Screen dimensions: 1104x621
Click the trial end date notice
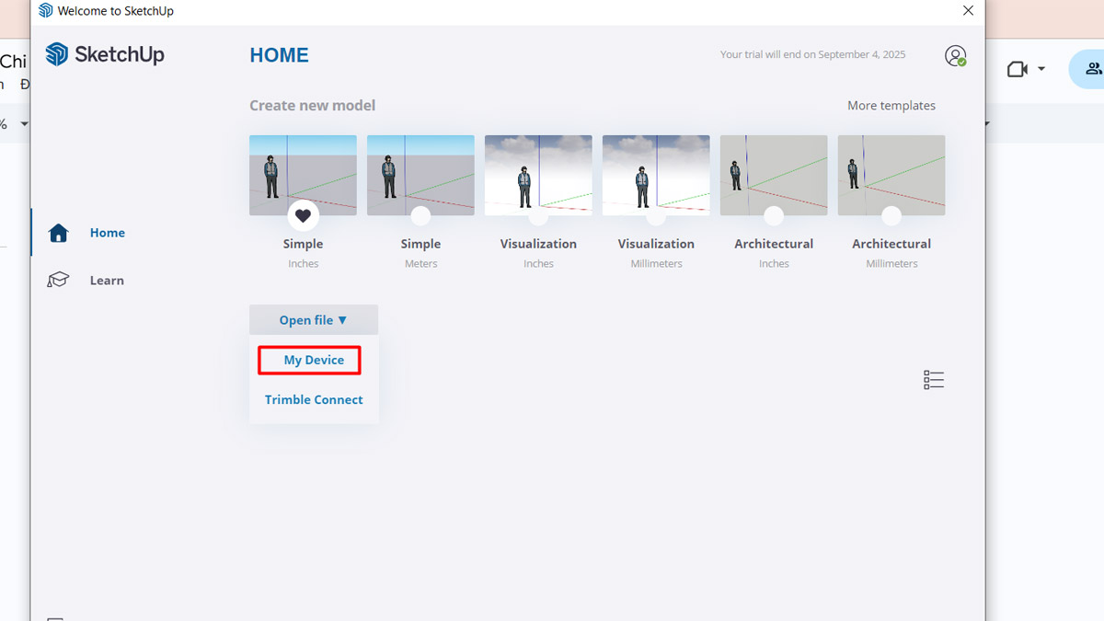pyautogui.click(x=812, y=54)
